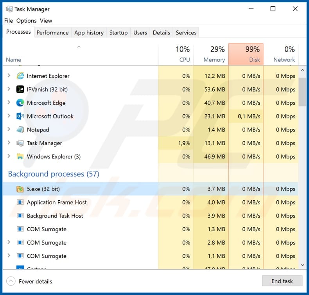
Task: Click the Windows Explorer folder icon
Action: (20, 156)
